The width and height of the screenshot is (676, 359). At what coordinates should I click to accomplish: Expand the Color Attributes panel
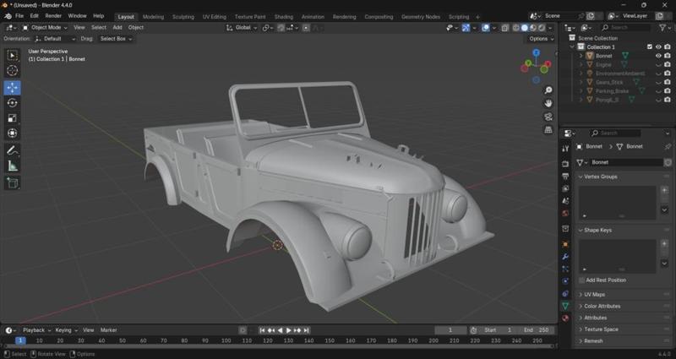pyautogui.click(x=602, y=307)
